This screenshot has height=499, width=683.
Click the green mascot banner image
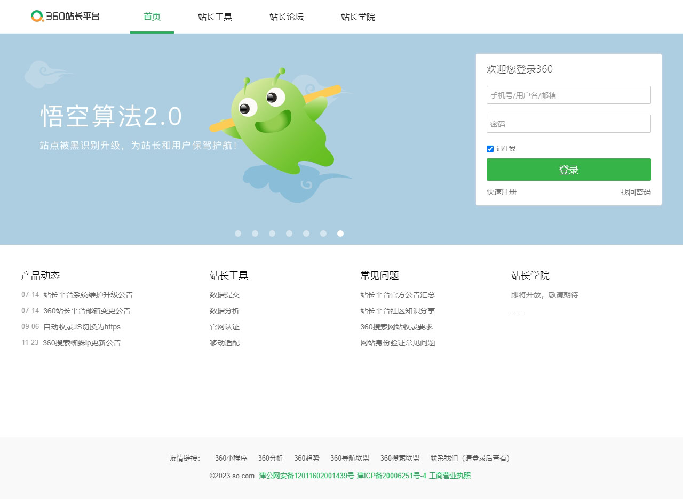(280, 133)
